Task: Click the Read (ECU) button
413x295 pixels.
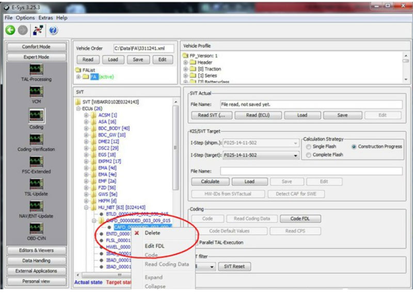Action: point(257,115)
